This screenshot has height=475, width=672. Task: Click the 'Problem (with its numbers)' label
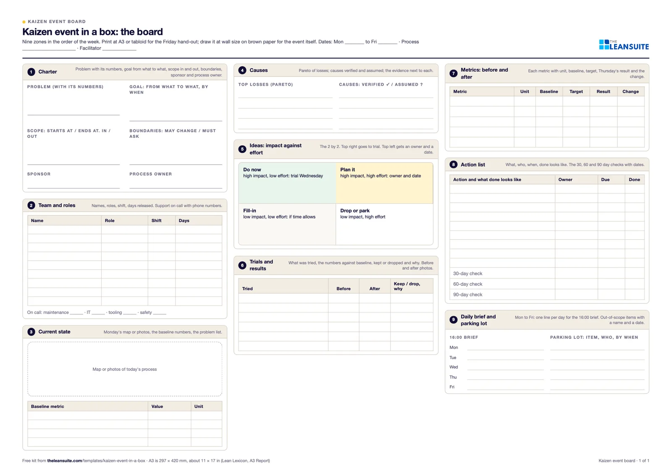pyautogui.click(x=65, y=87)
